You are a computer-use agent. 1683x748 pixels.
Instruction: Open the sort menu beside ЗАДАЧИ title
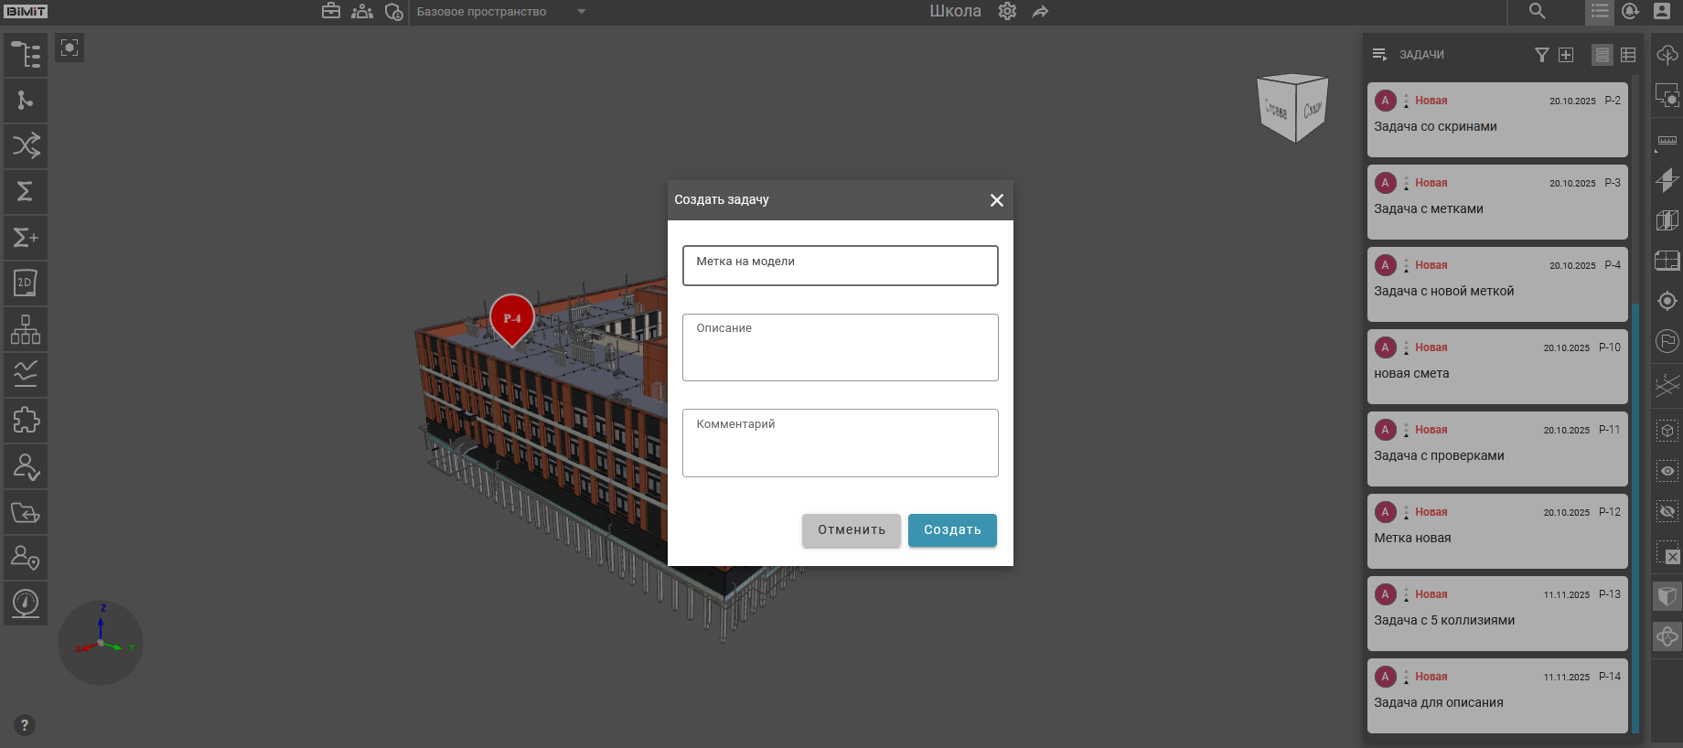(1379, 55)
